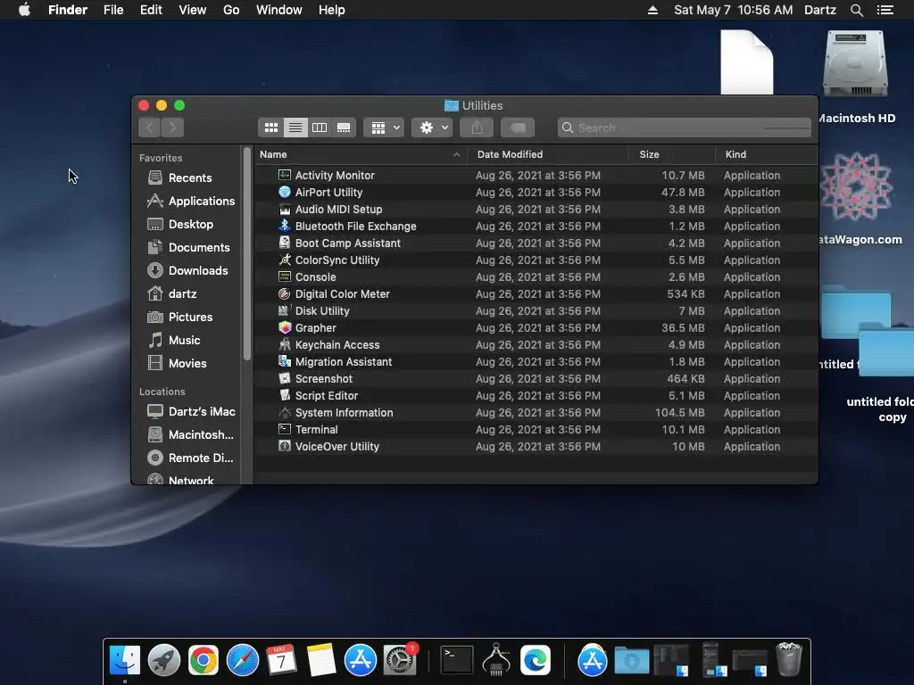Screen dimensions: 914x685
Task: Sort by the Size column header
Action: [x=672, y=154]
